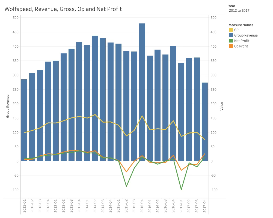This screenshot has height=218, width=273.
Task: Select the 2012-Q4 revenue bar
Action: point(48,111)
